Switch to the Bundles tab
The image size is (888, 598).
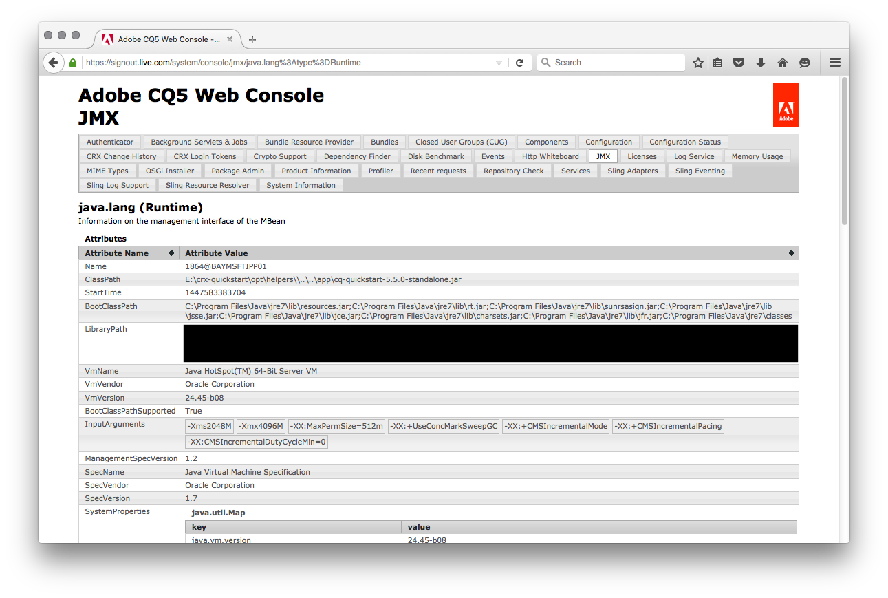coord(384,142)
